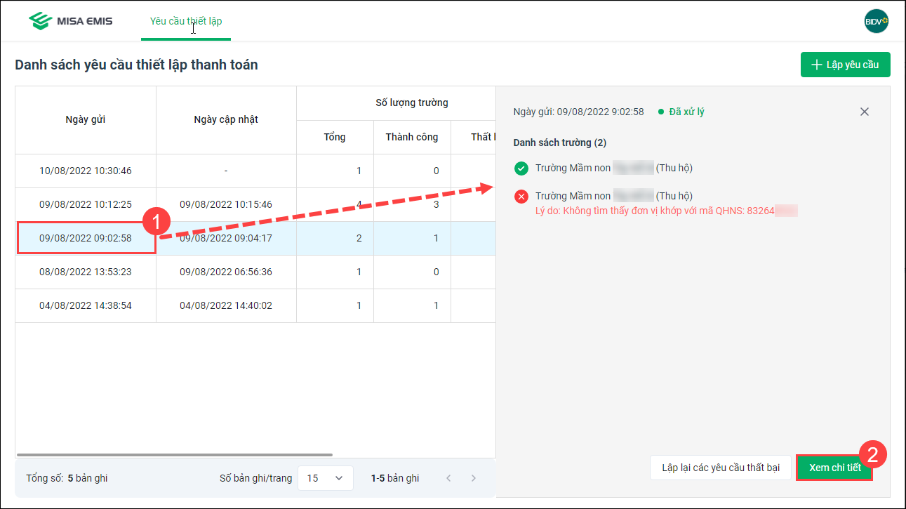The height and width of the screenshot is (509, 906).
Task: Open the records-per-page dropdown
Action: (325, 478)
